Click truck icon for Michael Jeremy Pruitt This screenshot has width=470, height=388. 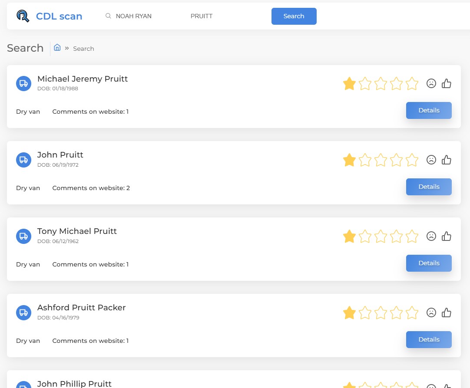(24, 83)
